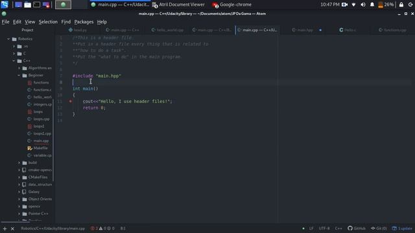Viewport: 415px width, 233px height.
Task: Collapse the Robotics root folder
Action: (x=8, y=39)
